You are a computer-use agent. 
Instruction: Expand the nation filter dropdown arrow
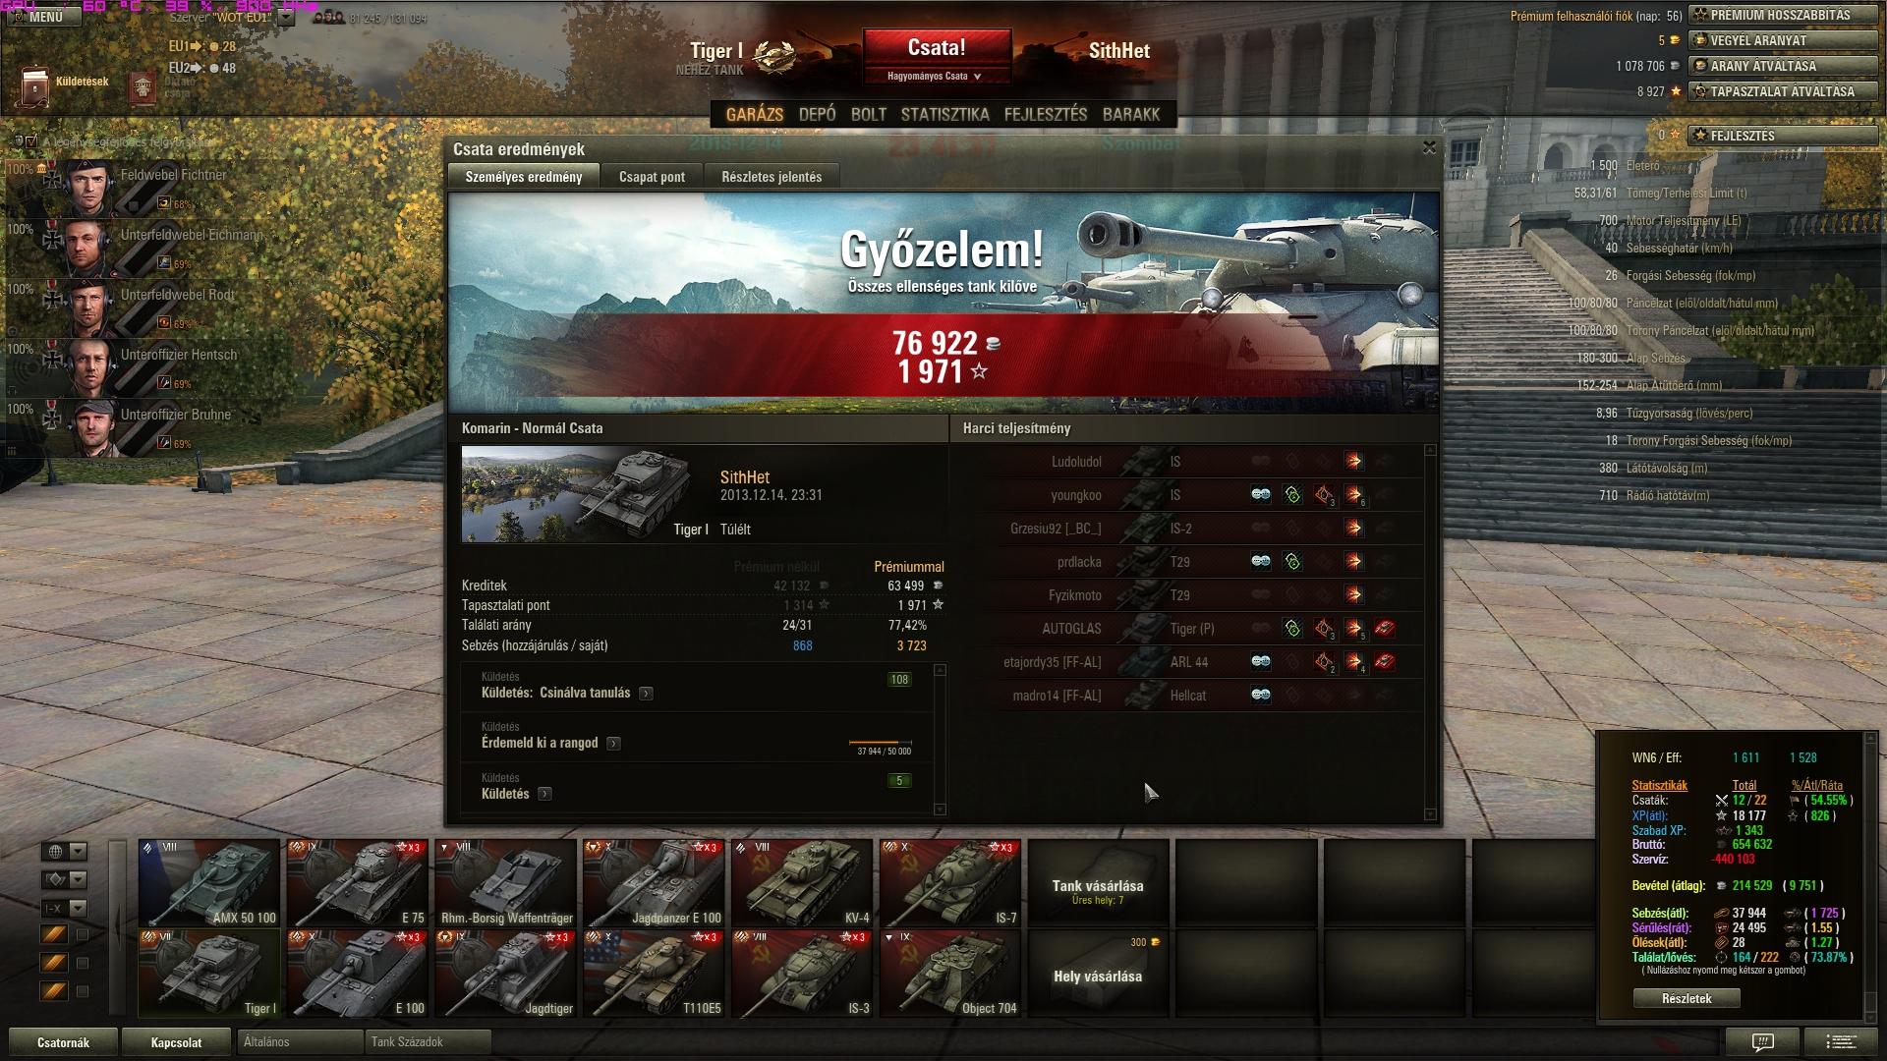click(79, 852)
